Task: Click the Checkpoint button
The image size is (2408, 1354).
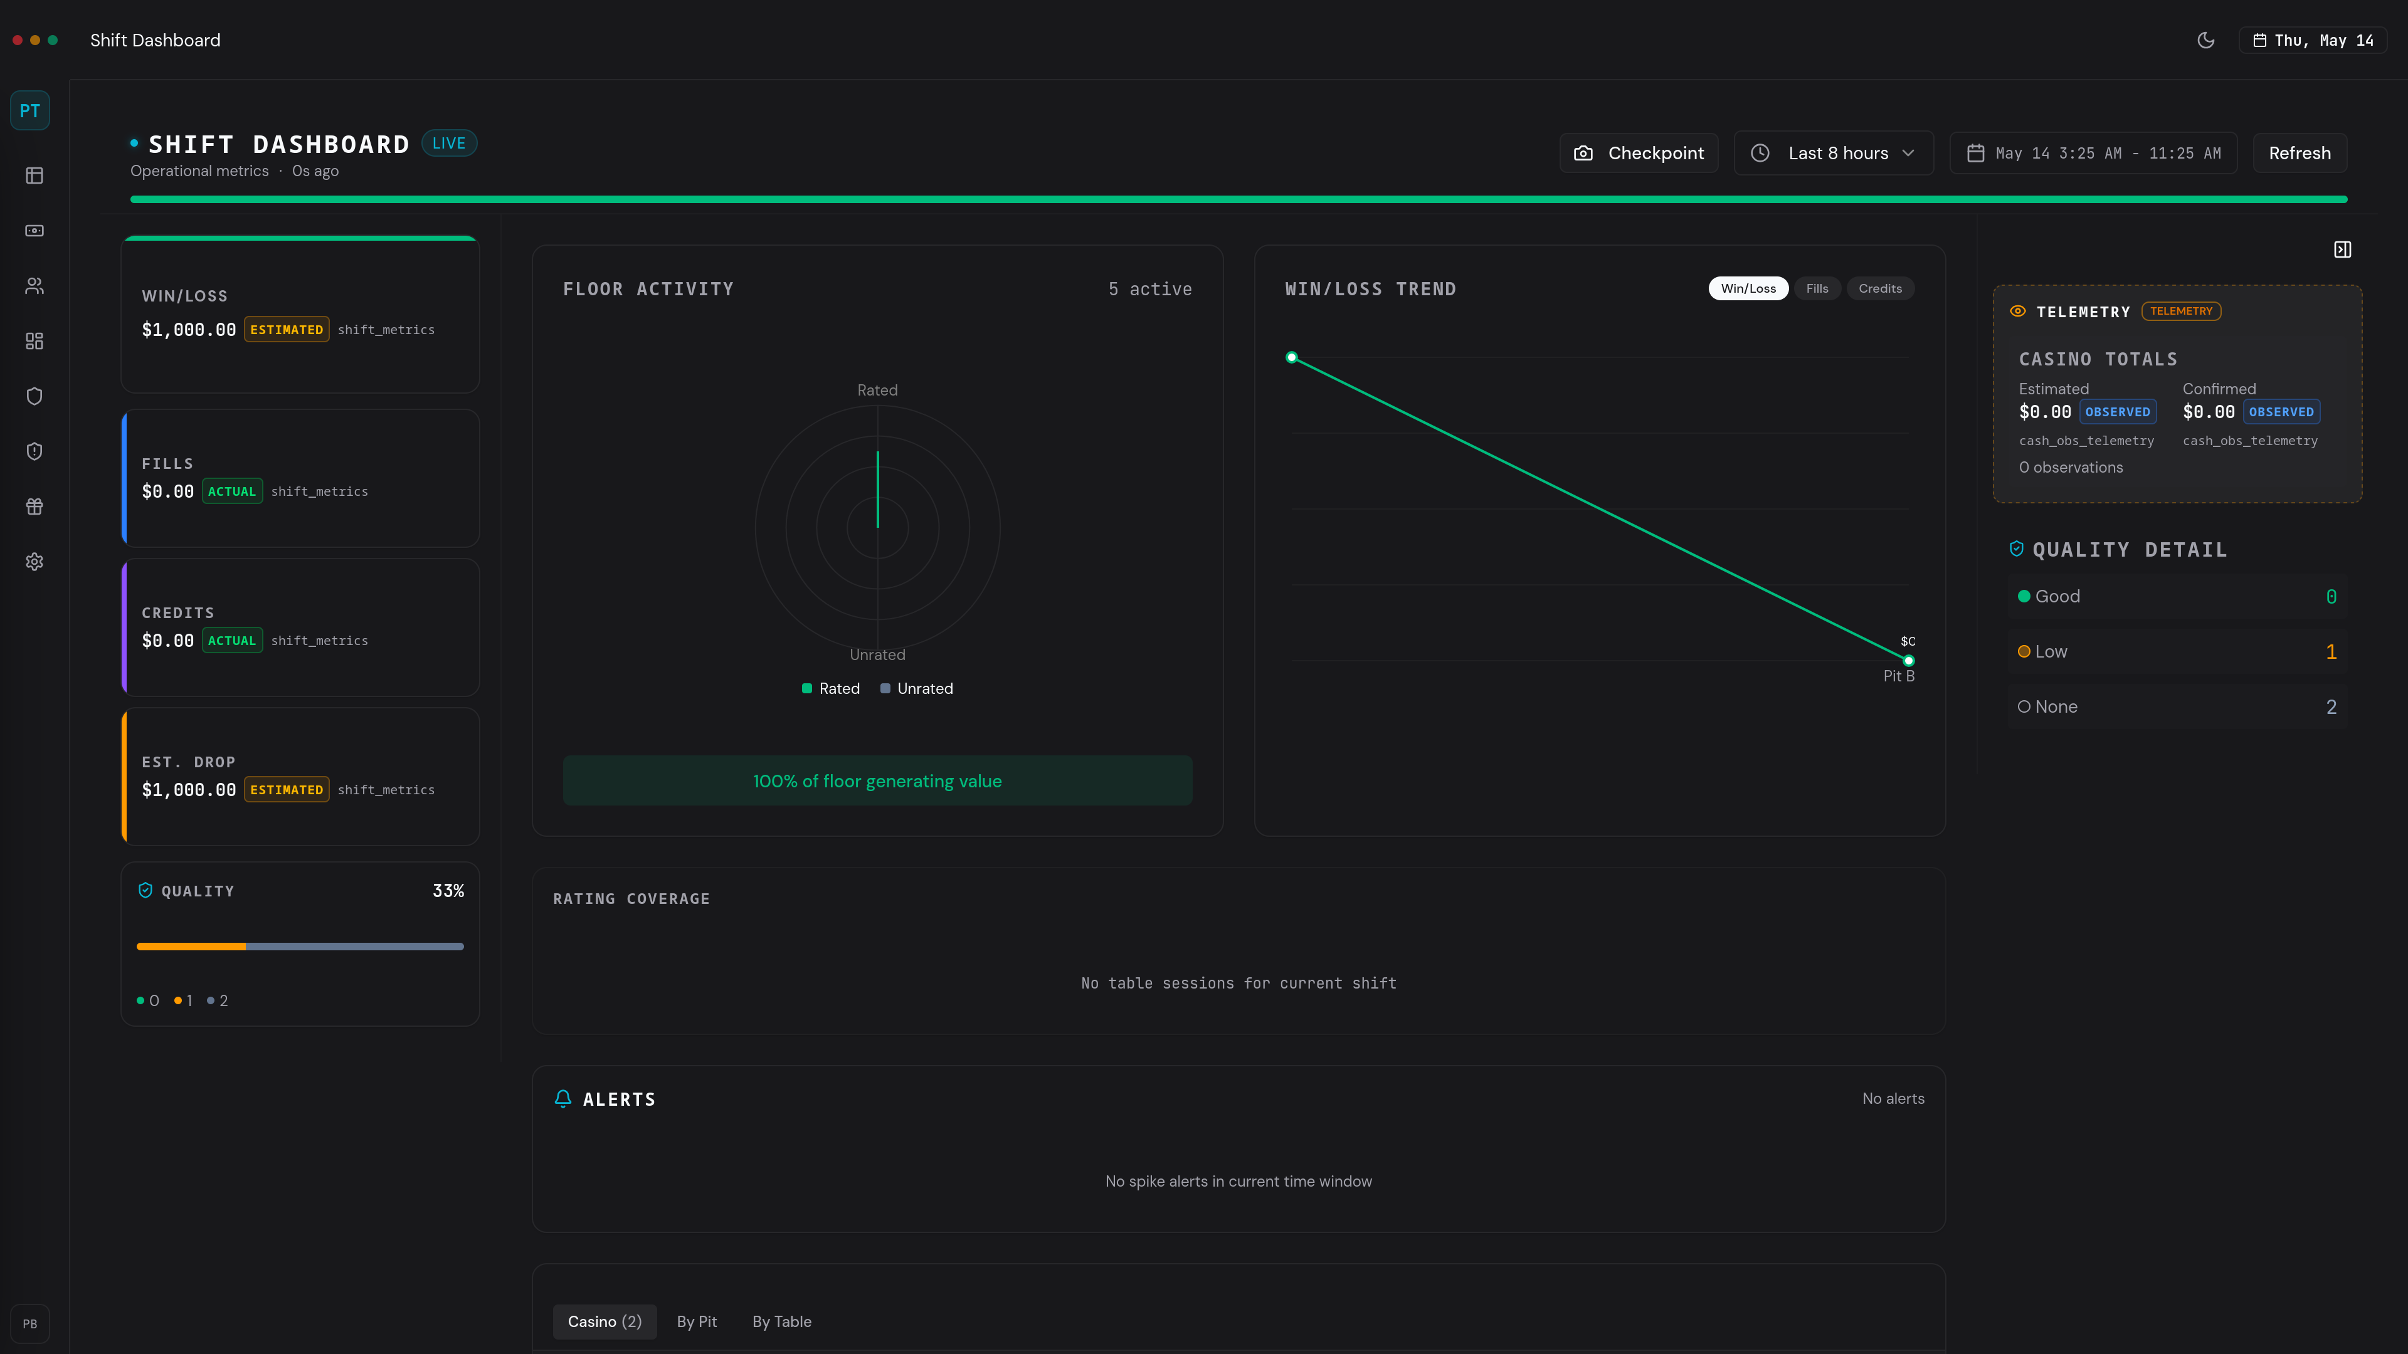Action: click(x=1639, y=153)
